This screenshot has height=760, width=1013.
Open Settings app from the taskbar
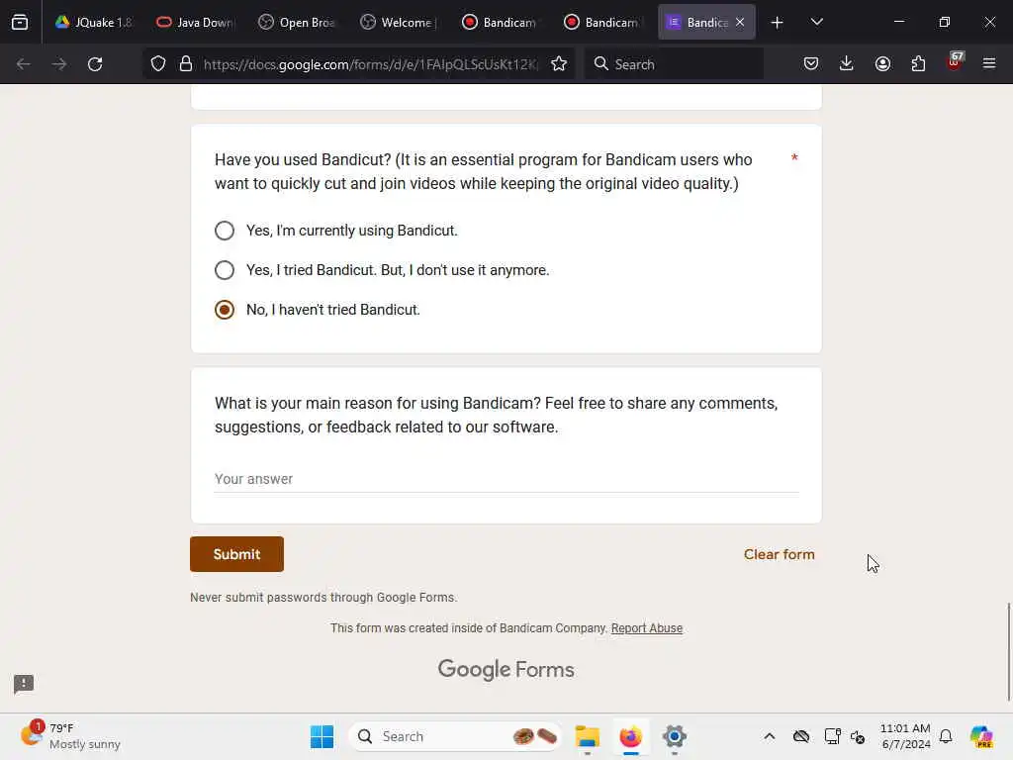(x=674, y=736)
